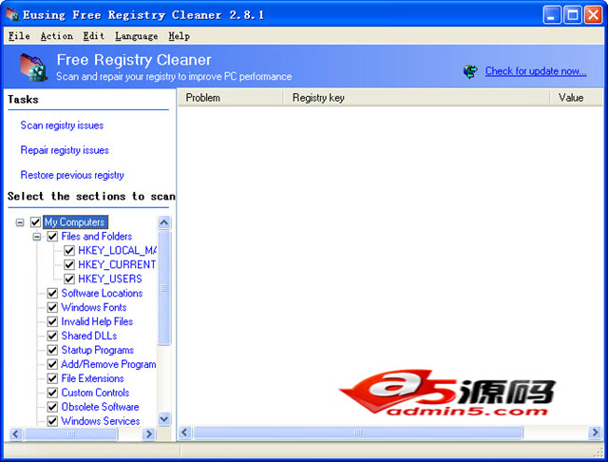Toggle Obsolete Software checkbox
This screenshot has height=462, width=608.
[52, 407]
